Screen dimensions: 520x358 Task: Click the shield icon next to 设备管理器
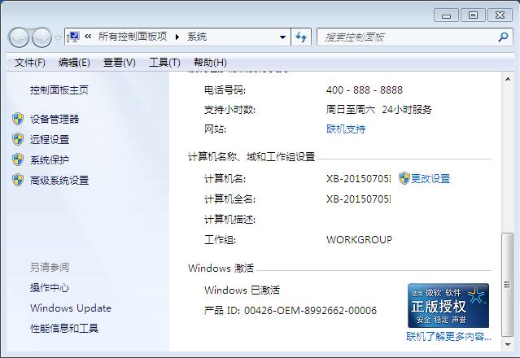click(x=18, y=119)
